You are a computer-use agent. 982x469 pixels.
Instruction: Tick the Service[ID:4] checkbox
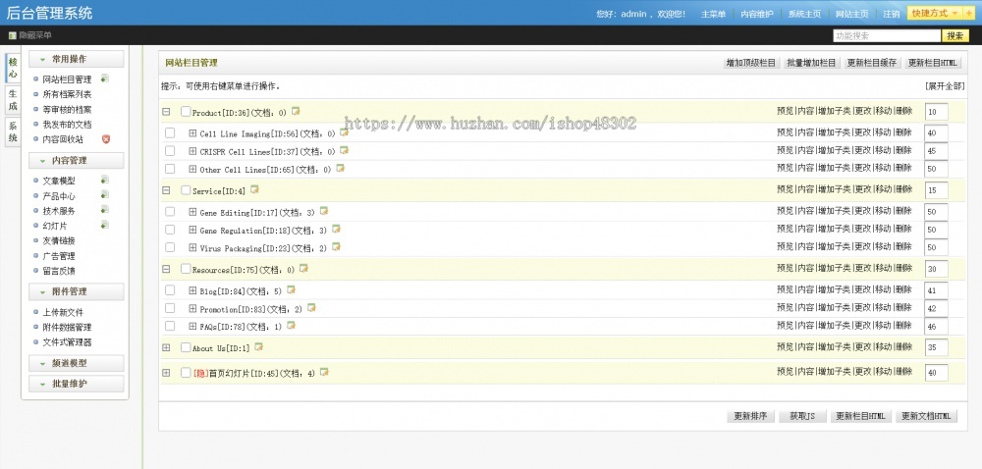[x=186, y=190]
